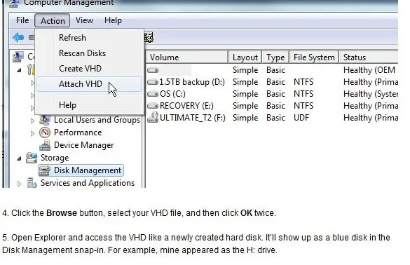Open Device Manager from the tree
Screen dimensions: 410x265
pyautogui.click(x=83, y=145)
